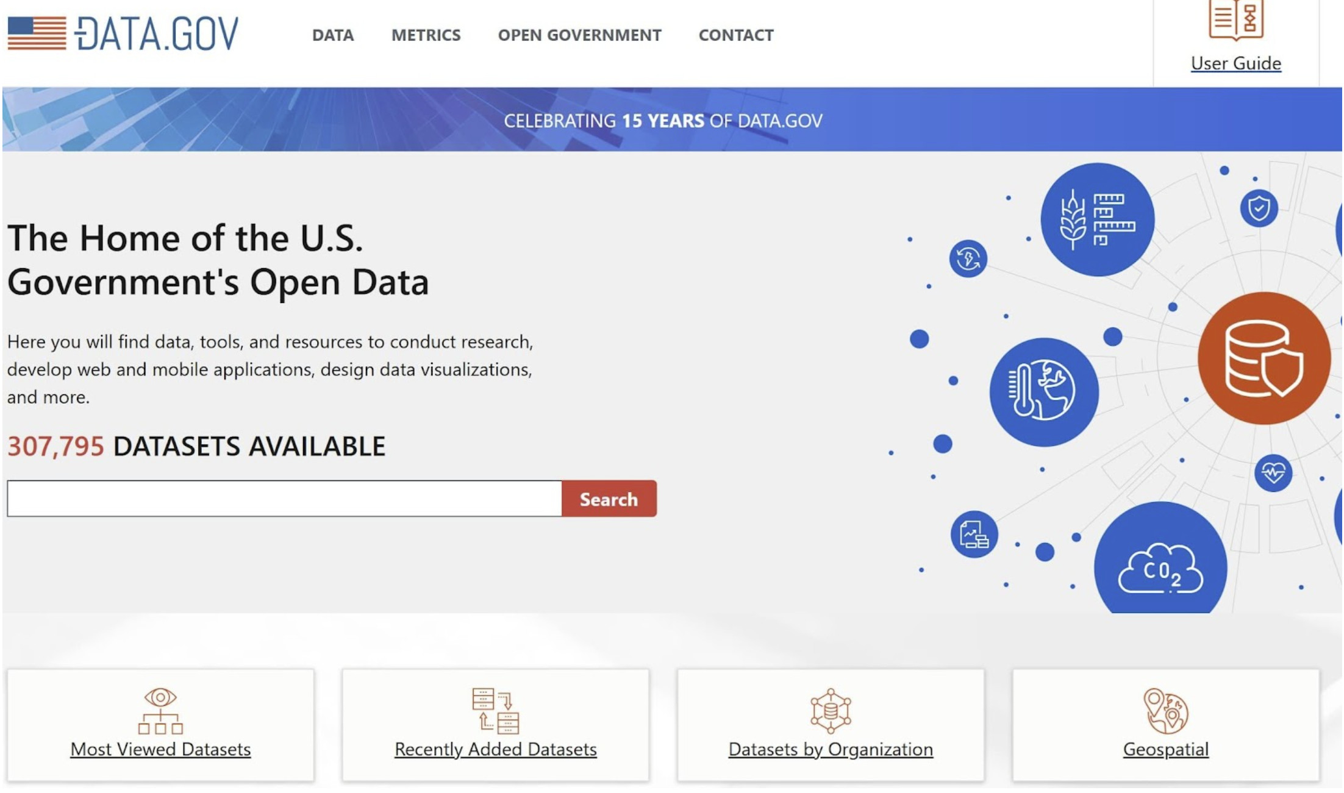Click the chart and documents circle icon
The height and width of the screenshot is (793, 1344).
(974, 535)
